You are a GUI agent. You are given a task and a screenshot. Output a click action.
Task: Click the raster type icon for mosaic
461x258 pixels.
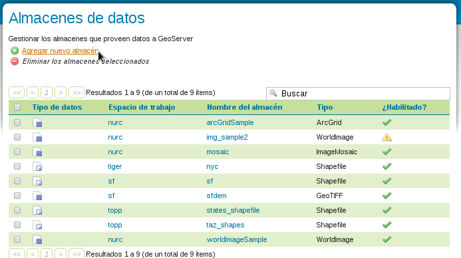[x=37, y=152]
